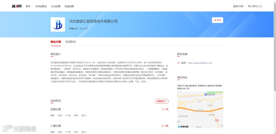Click the 50人以下 company size text
The height and width of the screenshot is (134, 276).
pos(84,28)
